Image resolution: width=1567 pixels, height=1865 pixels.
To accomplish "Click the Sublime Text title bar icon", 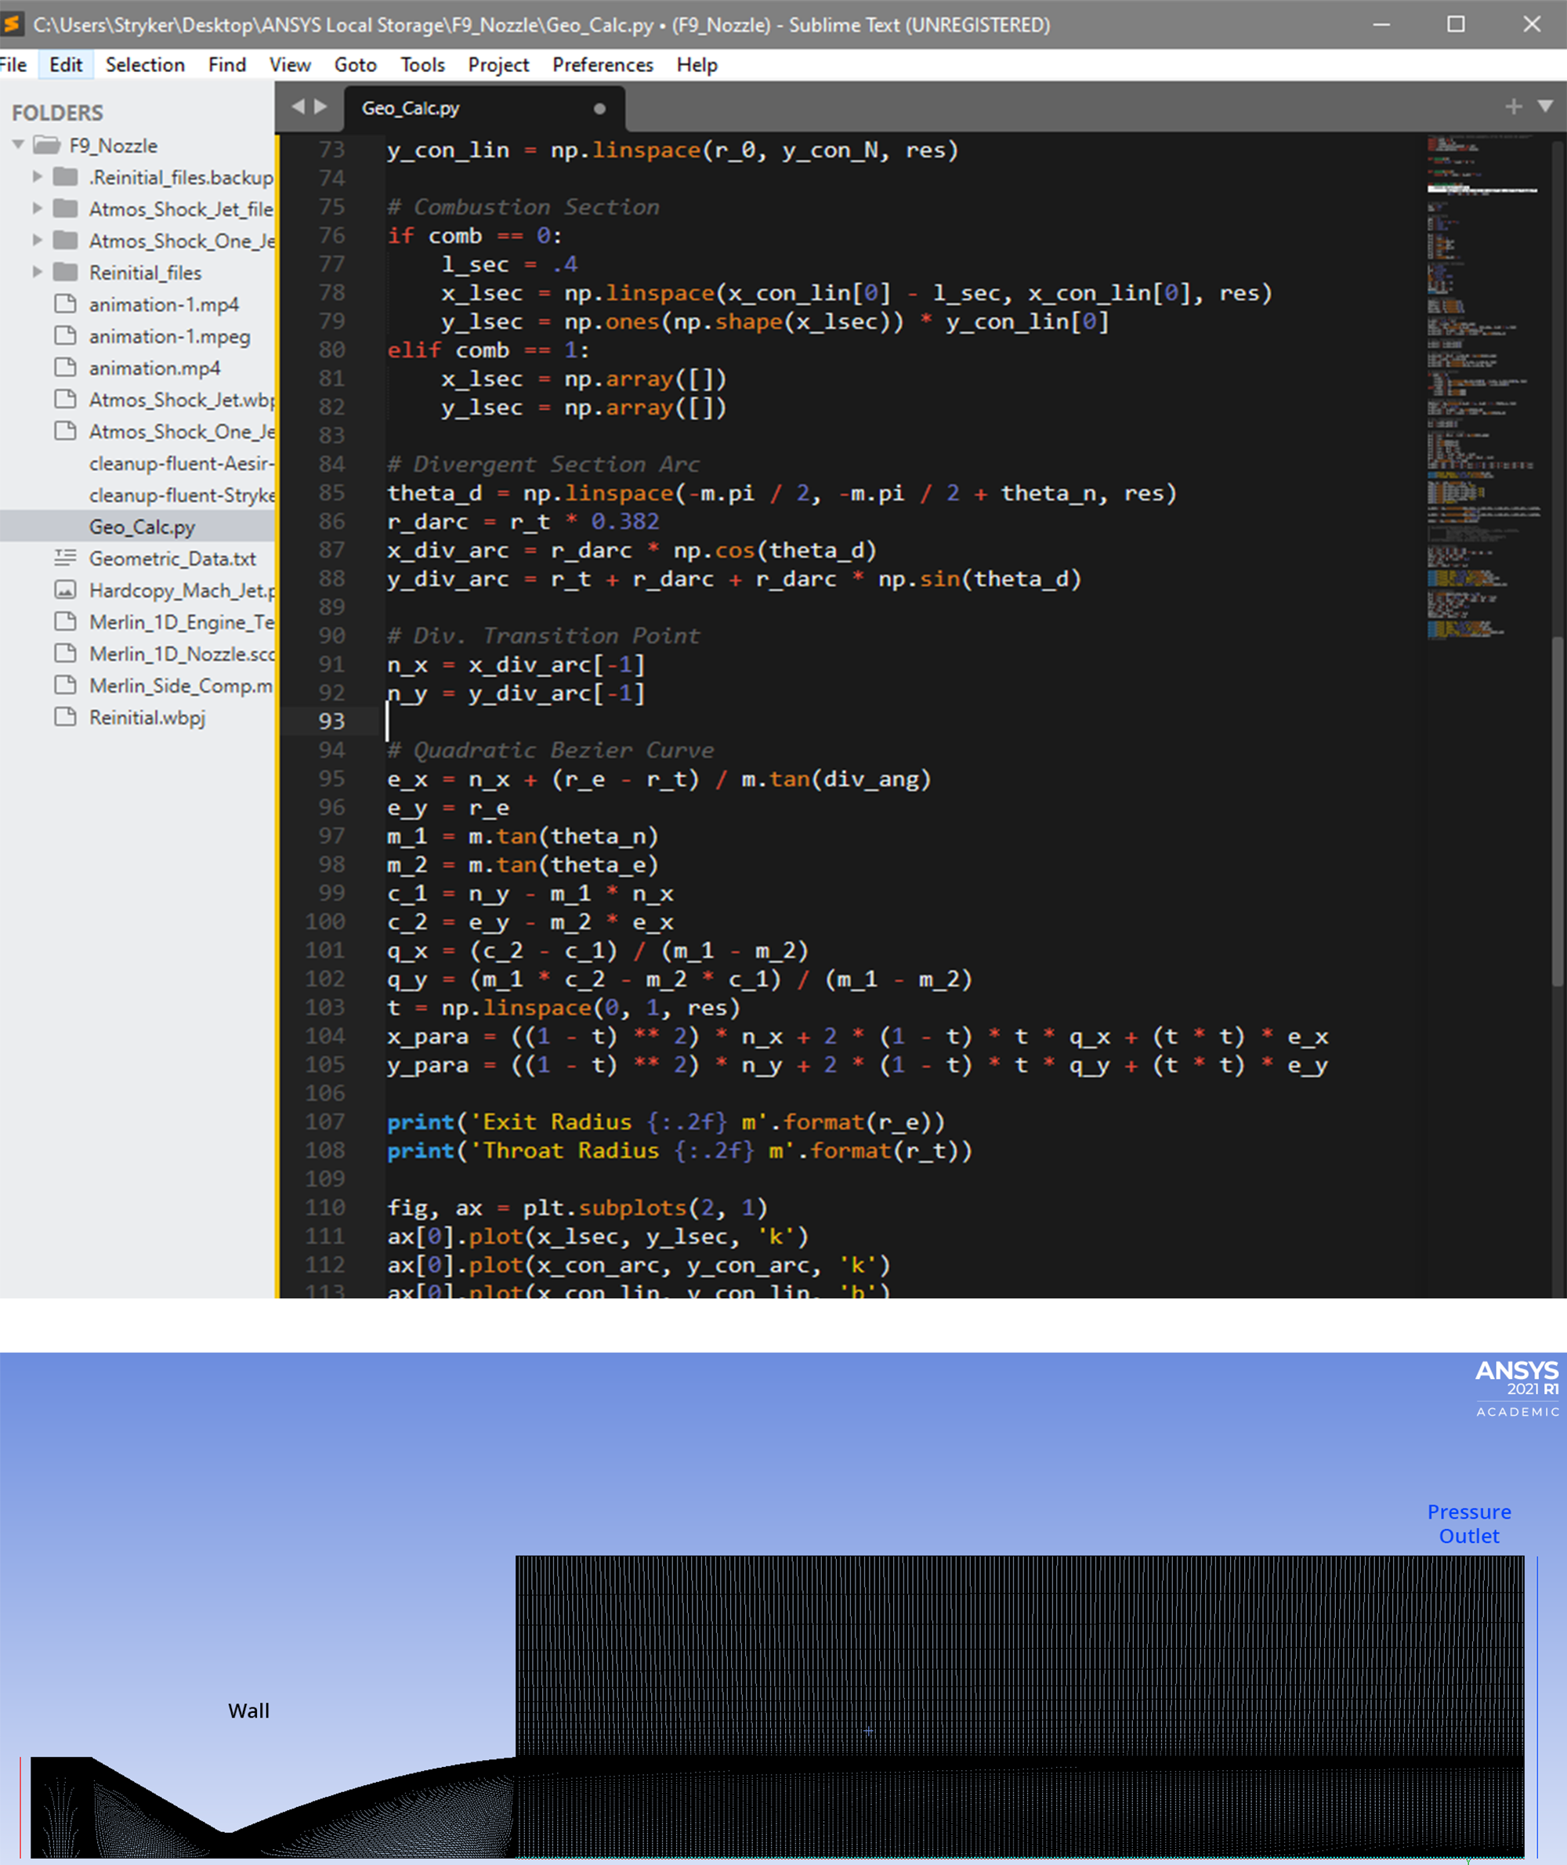I will pyautogui.click(x=13, y=24).
